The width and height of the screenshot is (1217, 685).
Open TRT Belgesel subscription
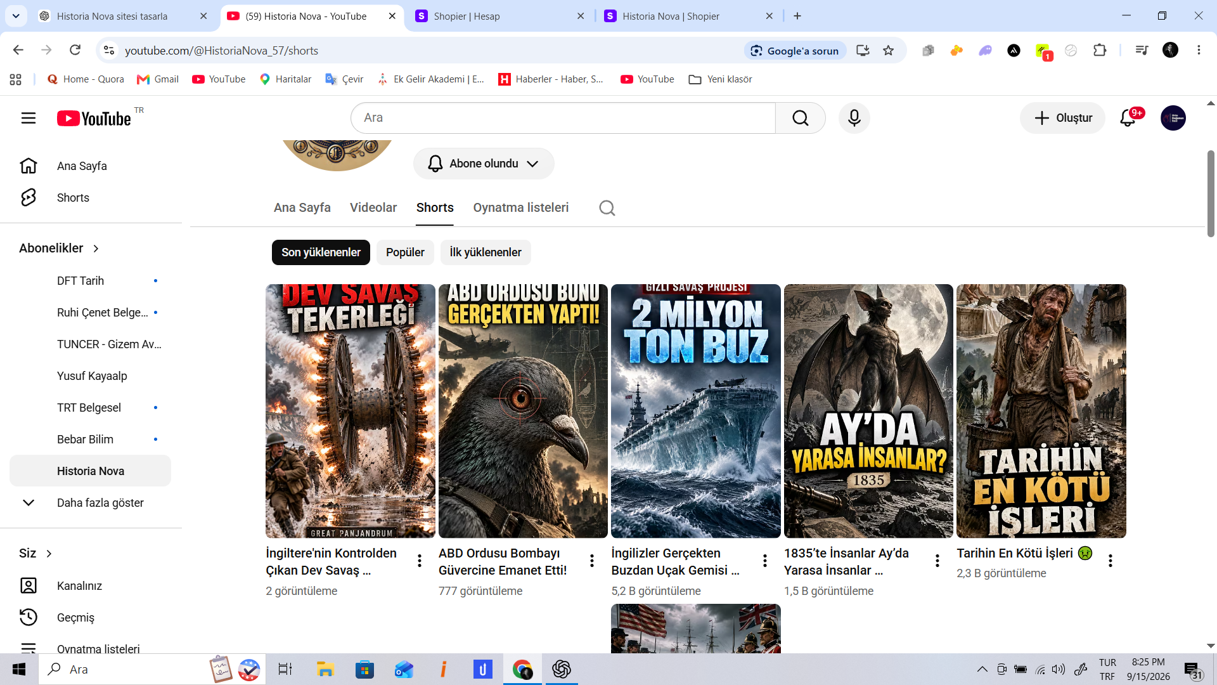coord(91,408)
